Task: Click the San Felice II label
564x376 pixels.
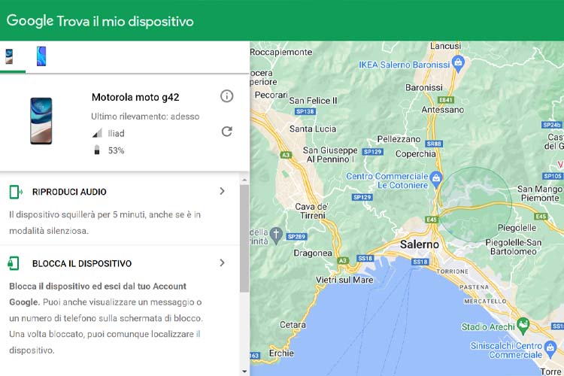Action: (313, 101)
